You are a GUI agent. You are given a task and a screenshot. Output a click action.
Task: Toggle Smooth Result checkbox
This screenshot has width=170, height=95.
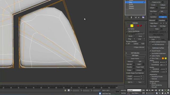coord(150,51)
